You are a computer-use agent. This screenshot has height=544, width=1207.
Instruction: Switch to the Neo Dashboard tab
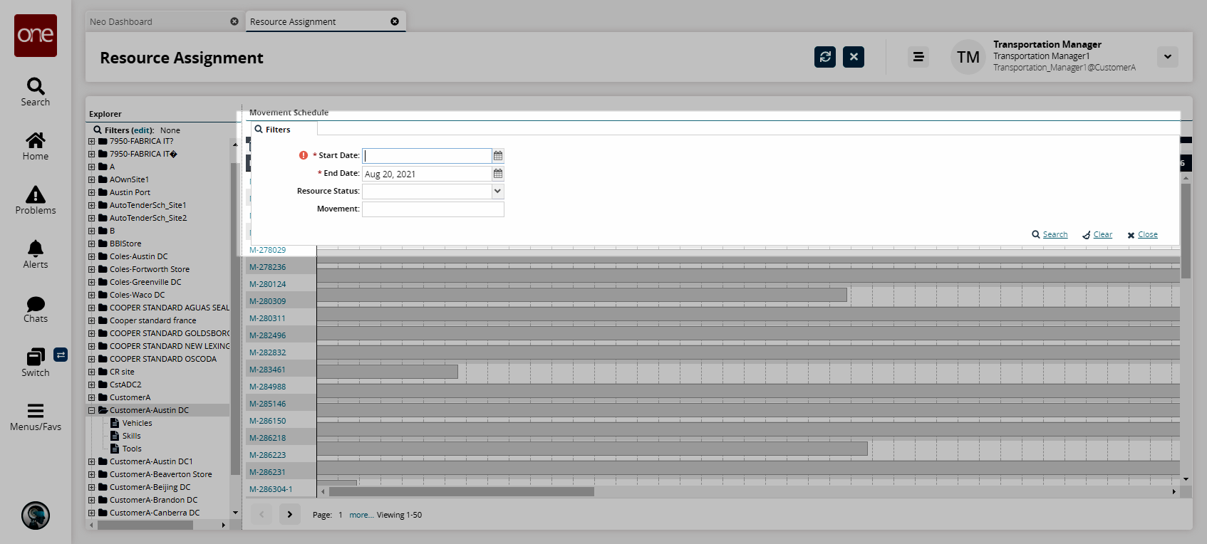click(157, 22)
